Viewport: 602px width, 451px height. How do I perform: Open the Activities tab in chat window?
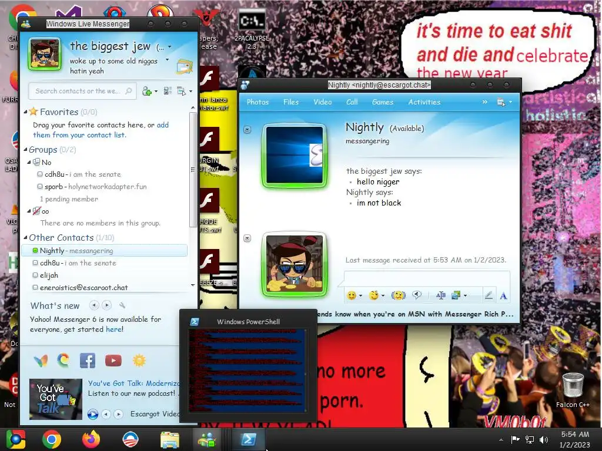point(424,102)
